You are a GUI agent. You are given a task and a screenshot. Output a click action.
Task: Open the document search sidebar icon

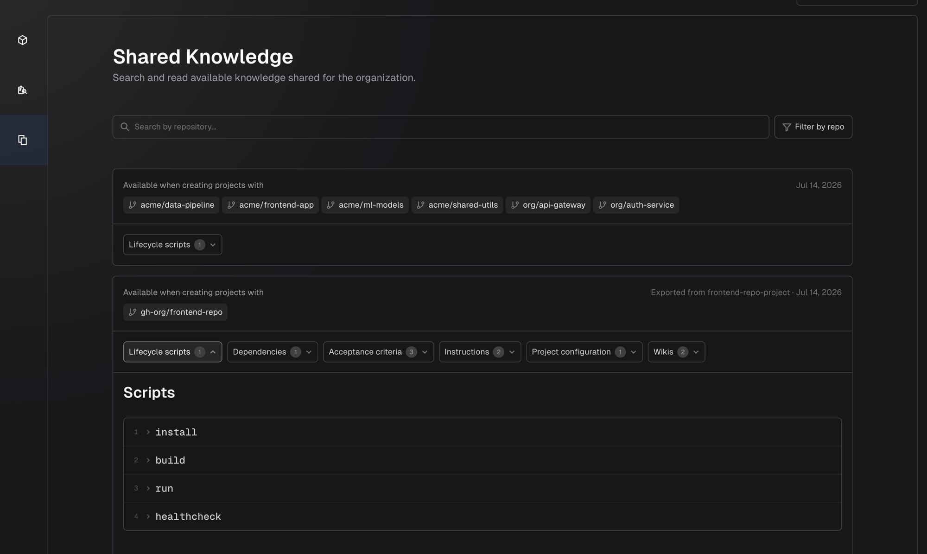22,90
